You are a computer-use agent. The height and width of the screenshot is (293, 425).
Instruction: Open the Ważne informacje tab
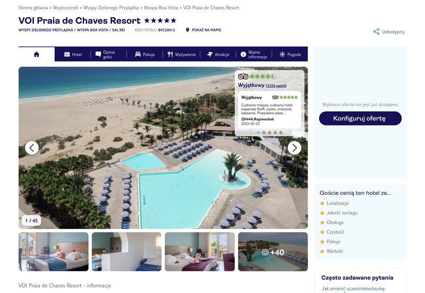[254, 55]
